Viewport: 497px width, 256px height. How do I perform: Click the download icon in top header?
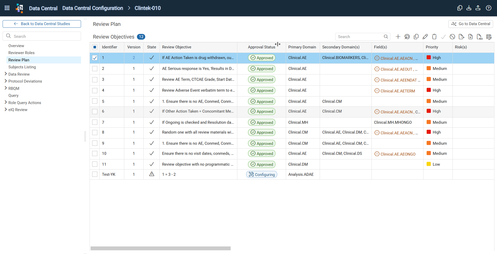click(x=469, y=8)
